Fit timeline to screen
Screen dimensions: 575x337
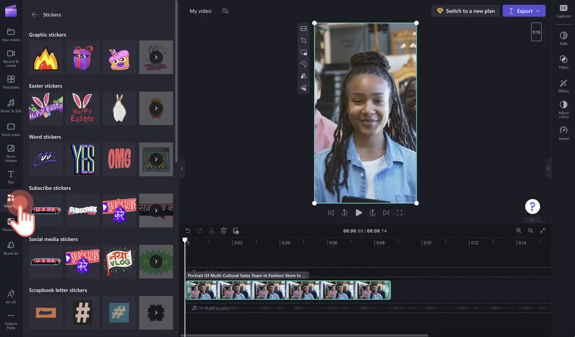pyautogui.click(x=543, y=231)
